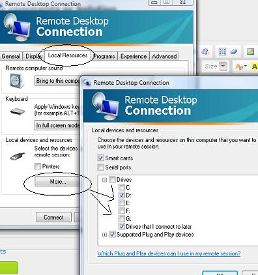Click the text color A icon
This screenshot has width=258, height=275.
tap(241, 66)
